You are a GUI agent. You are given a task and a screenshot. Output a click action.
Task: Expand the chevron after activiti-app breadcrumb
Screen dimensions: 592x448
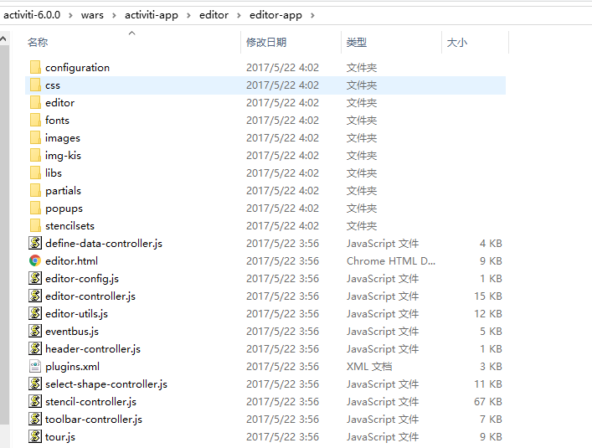point(188,15)
